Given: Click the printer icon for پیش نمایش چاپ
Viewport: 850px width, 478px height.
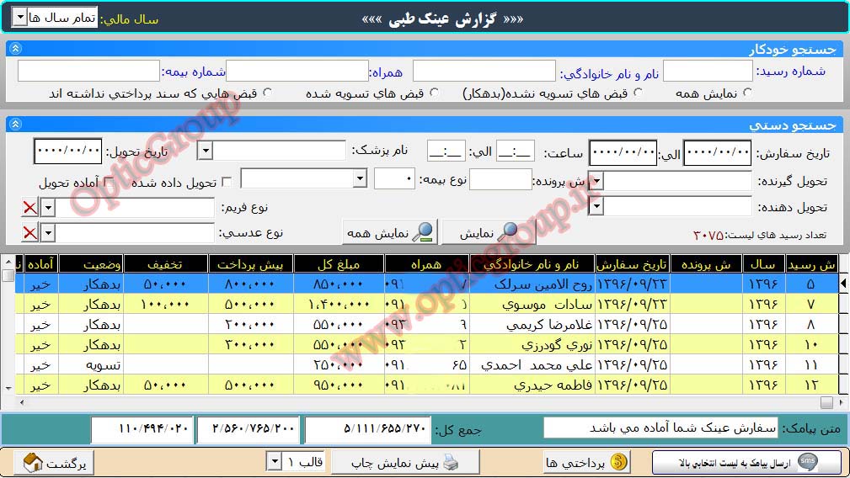Looking at the screenshot, I should [450, 462].
